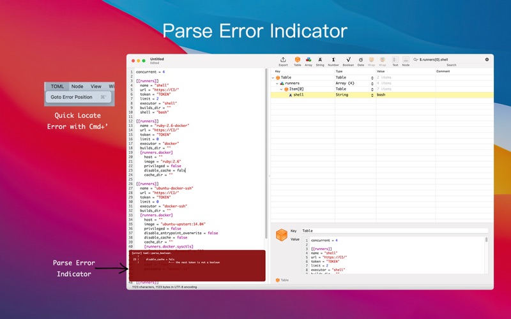Collapse the Item[0] tree row
This screenshot has width=511, height=319.
point(281,89)
